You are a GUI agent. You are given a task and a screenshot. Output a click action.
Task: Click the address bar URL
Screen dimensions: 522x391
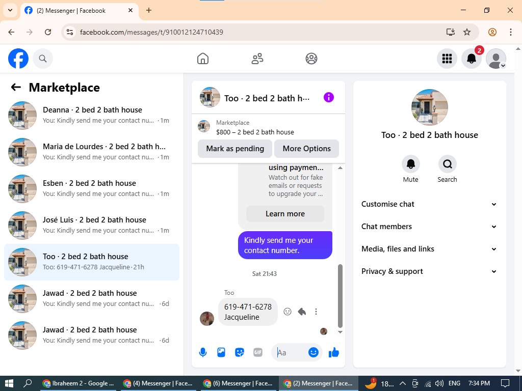[151, 32]
